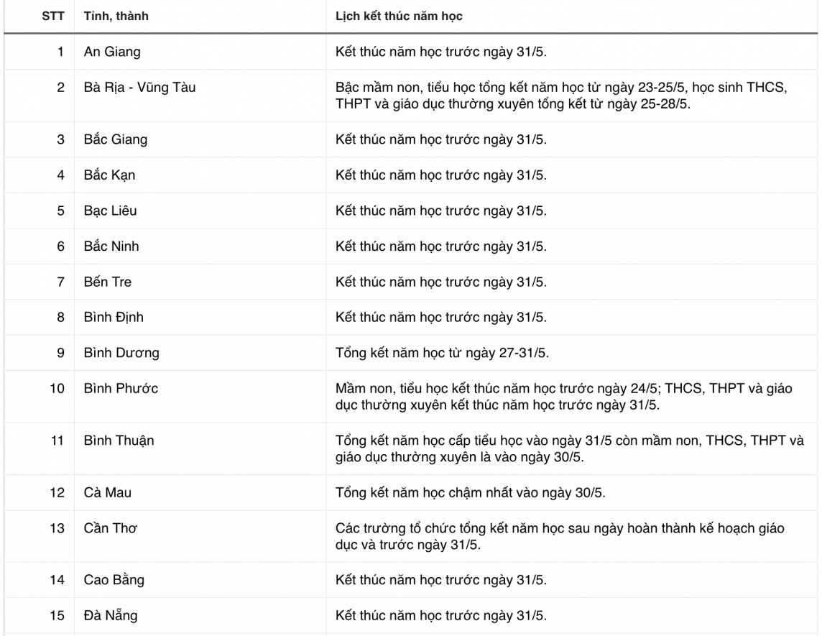This screenshot has height=636, width=822.
Task: Select the Cà Mau province cell
Action: [x=108, y=493]
